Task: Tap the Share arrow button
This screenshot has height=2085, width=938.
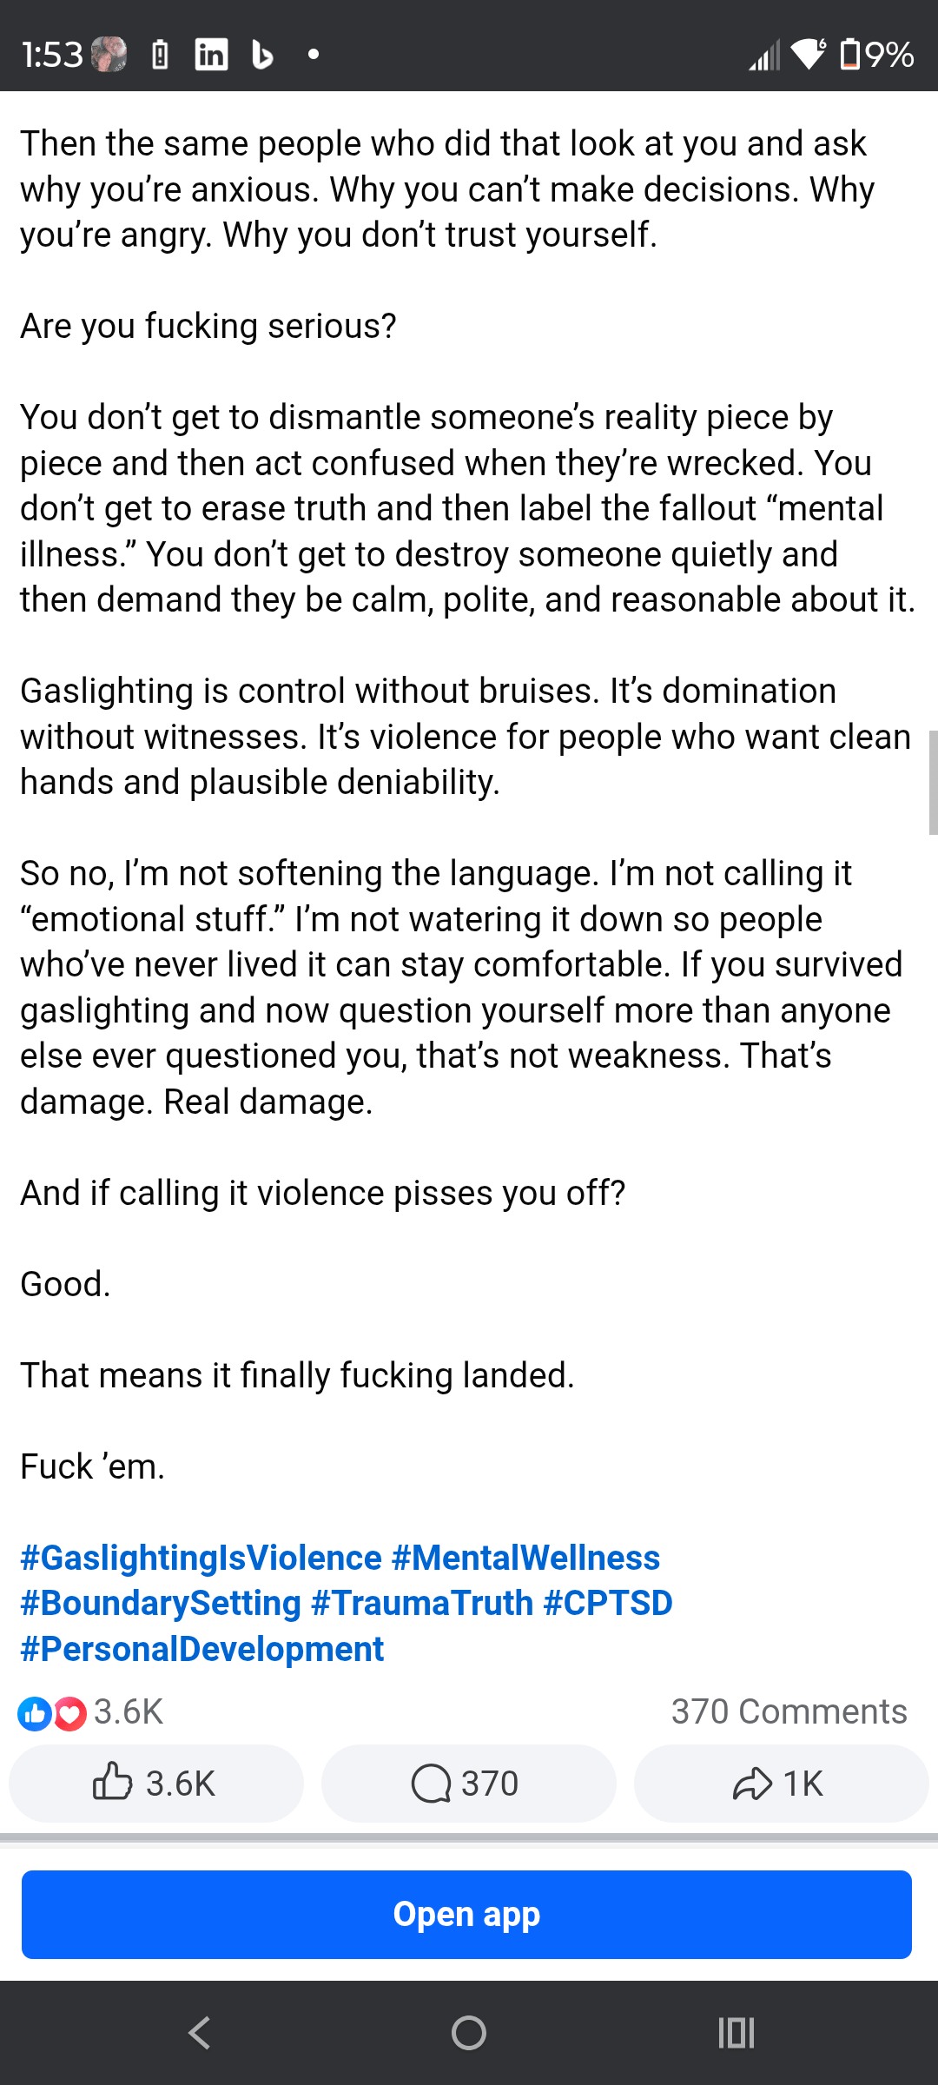Action: (780, 1784)
